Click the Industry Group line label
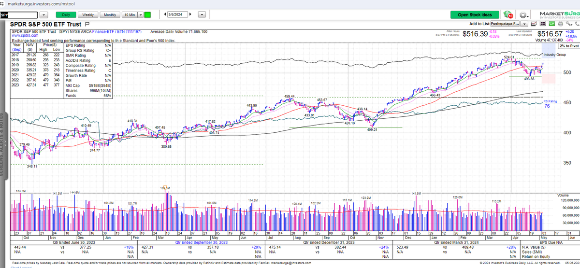Image resolution: width=580 pixels, height=268 pixels. (x=555, y=55)
